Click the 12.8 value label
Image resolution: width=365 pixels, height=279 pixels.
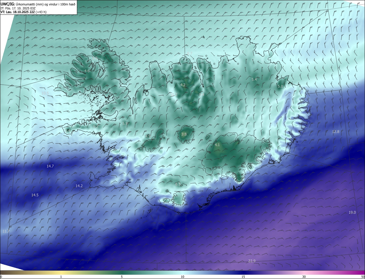336,132
